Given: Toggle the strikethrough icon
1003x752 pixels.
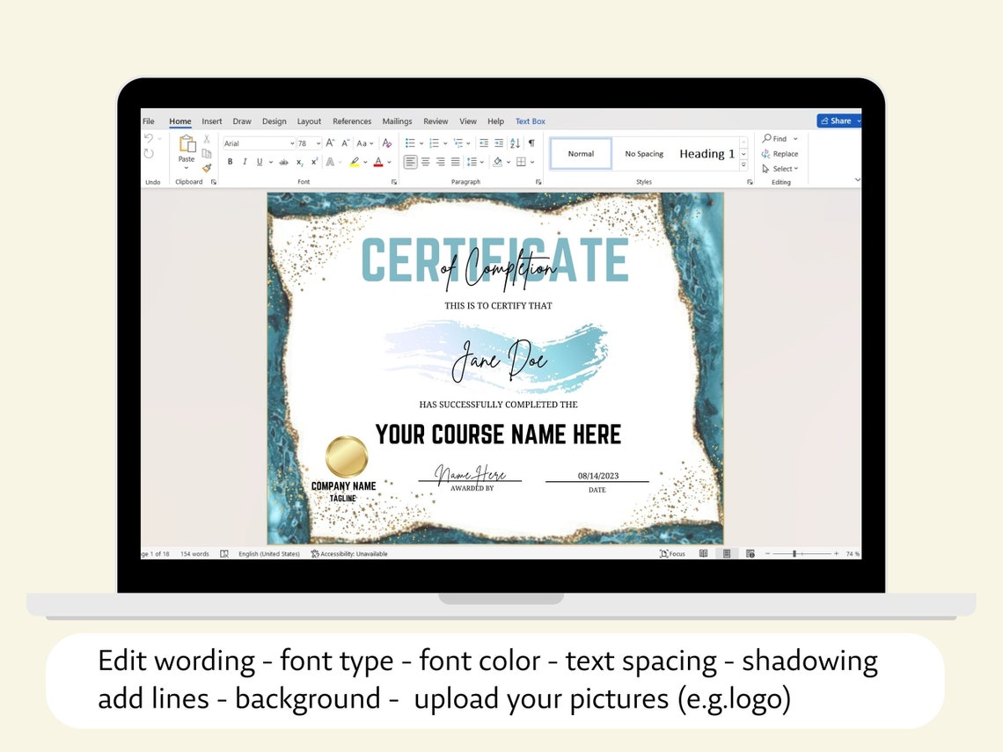Looking at the screenshot, I should [x=283, y=162].
